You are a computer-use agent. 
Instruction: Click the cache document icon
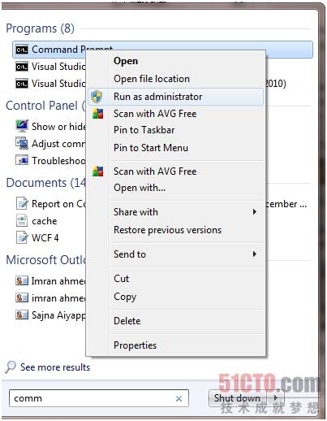[x=22, y=220]
